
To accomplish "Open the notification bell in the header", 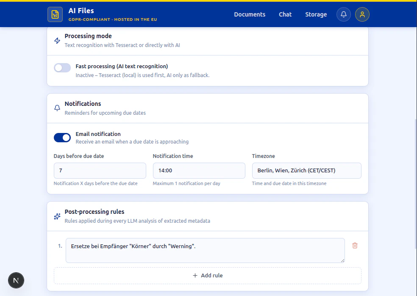I will tap(343, 14).
